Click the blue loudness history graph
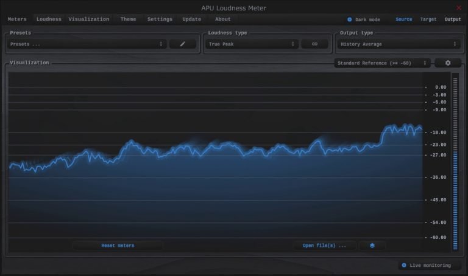Screen dimensions: 468x276 (x=215, y=160)
